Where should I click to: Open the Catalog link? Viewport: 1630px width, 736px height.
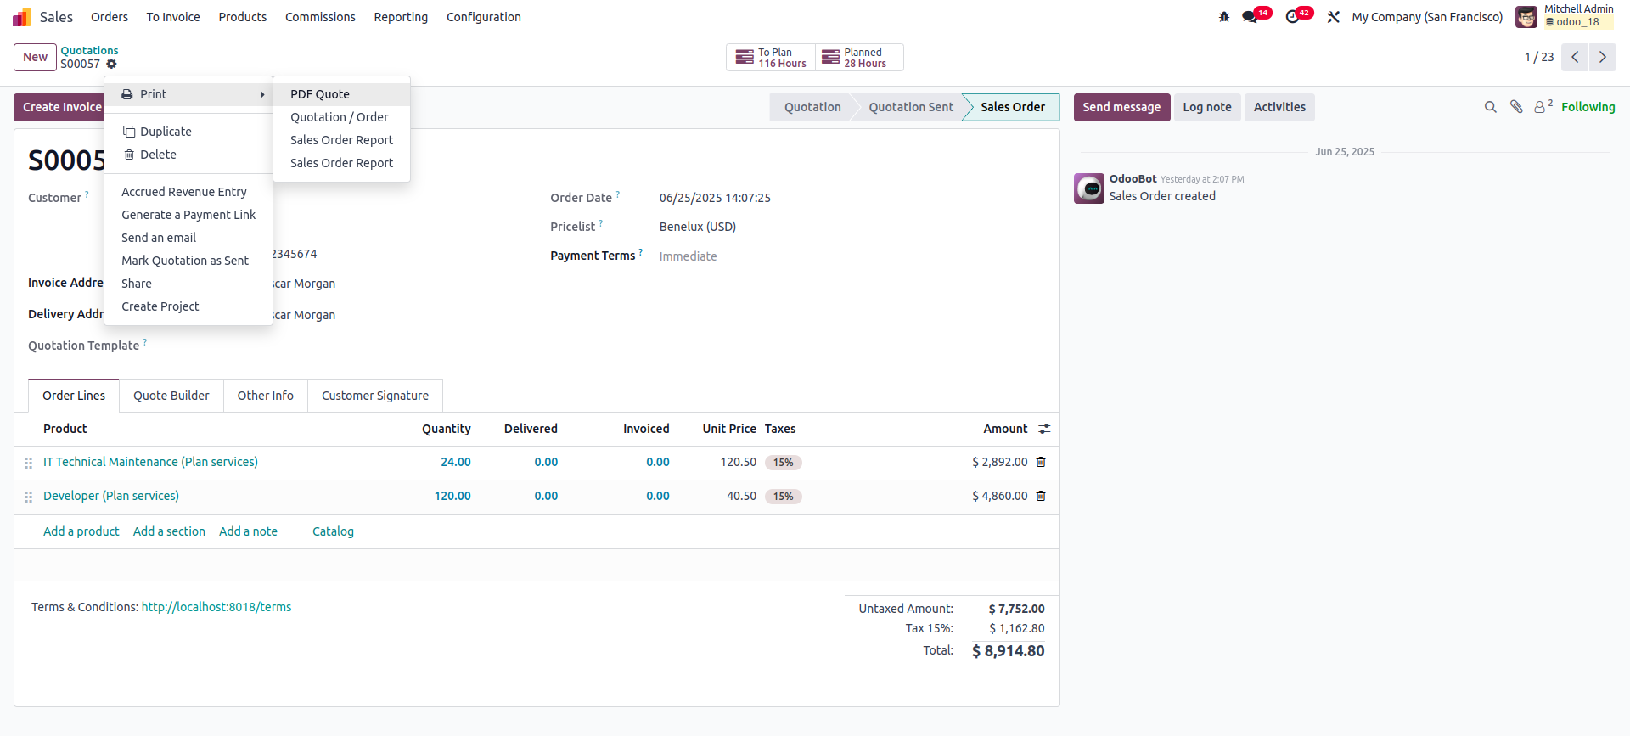(333, 531)
